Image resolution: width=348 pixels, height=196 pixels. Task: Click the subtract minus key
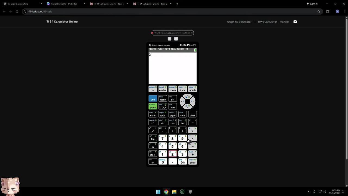(x=192, y=146)
